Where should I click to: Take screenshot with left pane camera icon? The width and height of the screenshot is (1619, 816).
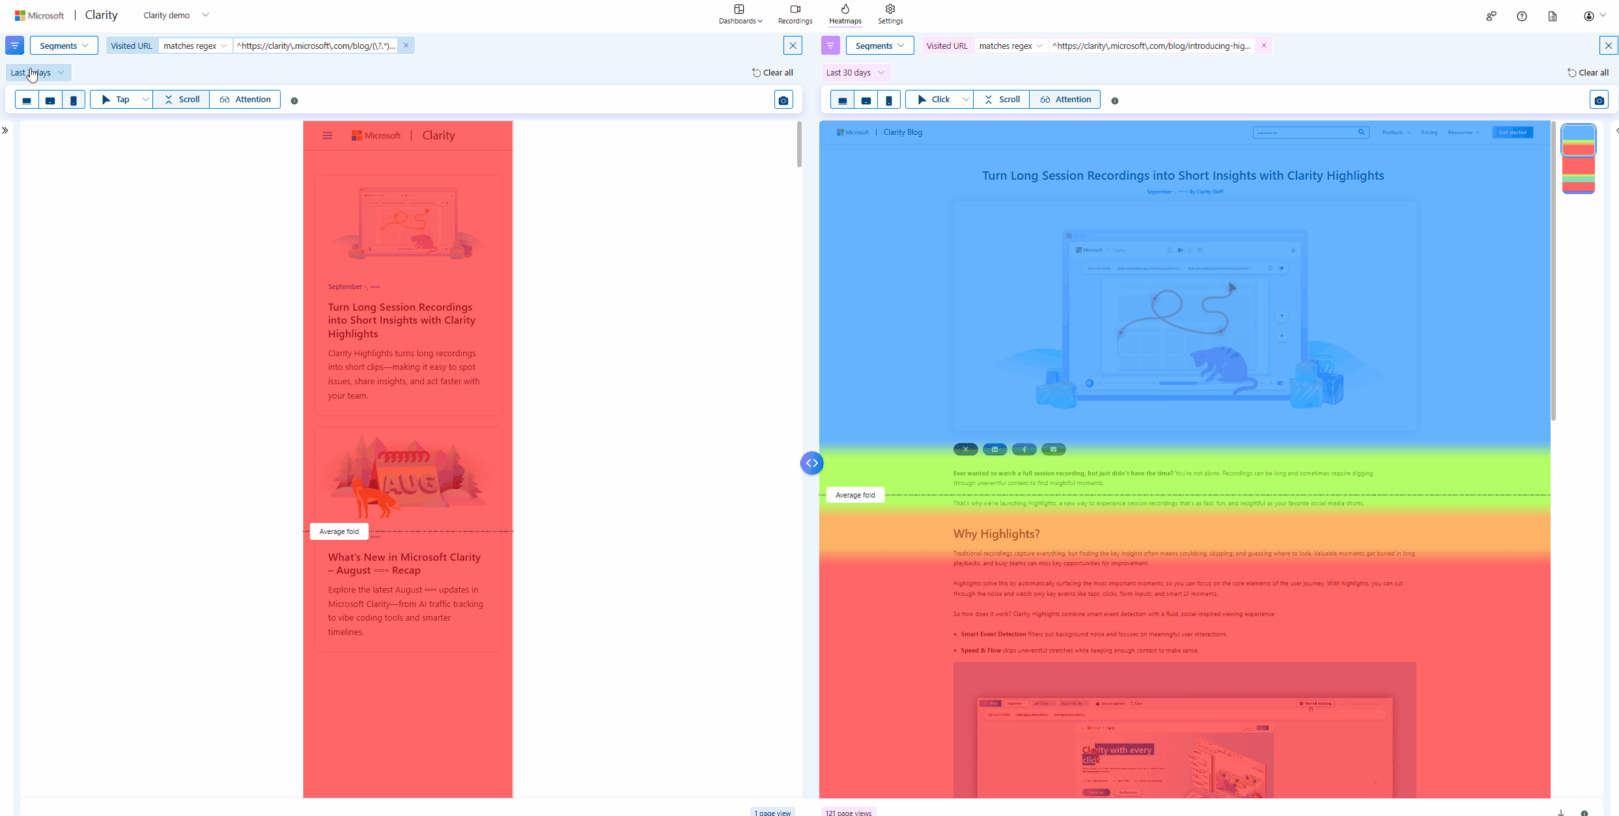coord(783,100)
